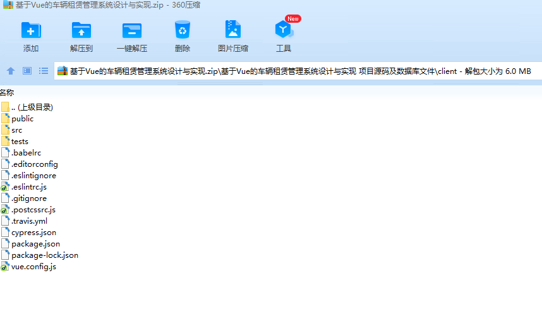
Task: Switch to the icon view mode button
Action: 27,71
